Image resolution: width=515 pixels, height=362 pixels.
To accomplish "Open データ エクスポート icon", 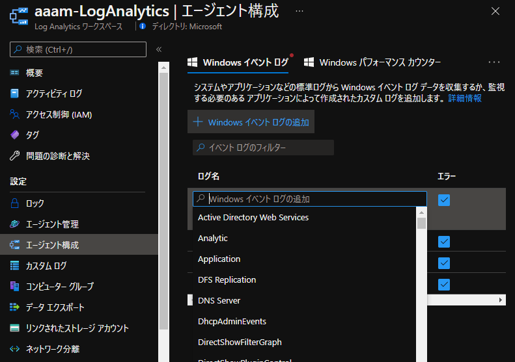I will (x=14, y=307).
